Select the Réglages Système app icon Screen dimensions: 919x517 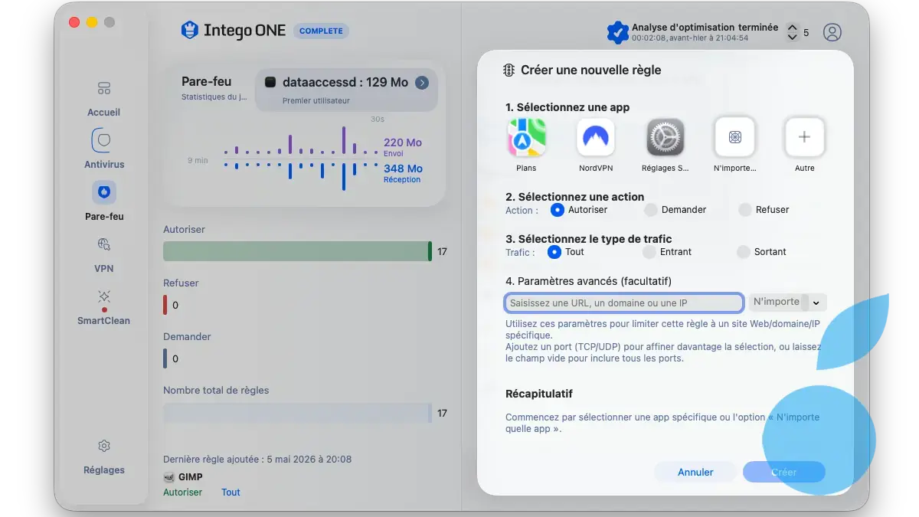click(665, 137)
